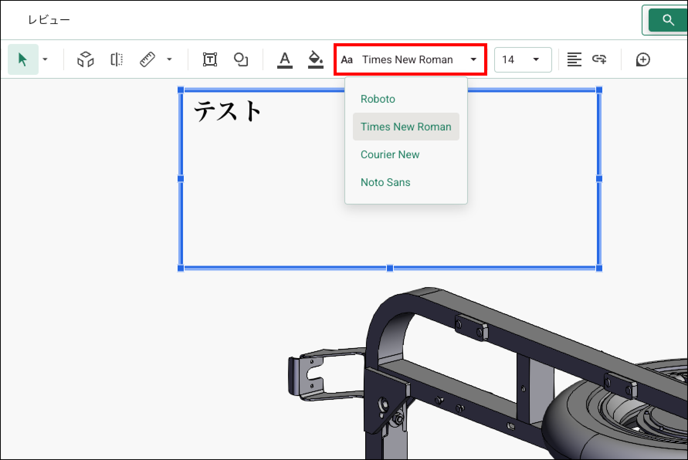Select Noto Sans font option
The image size is (688, 460).
[385, 182]
